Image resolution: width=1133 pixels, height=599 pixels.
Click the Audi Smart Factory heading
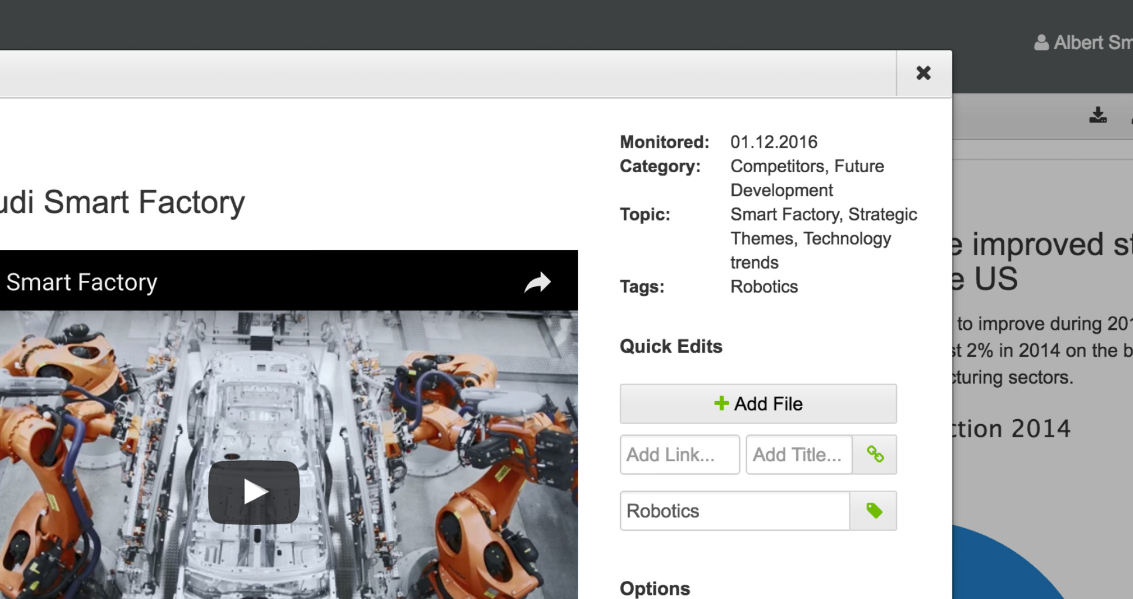tap(122, 202)
